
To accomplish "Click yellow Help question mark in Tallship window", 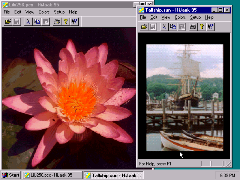I will pyautogui.click(x=202, y=27).
